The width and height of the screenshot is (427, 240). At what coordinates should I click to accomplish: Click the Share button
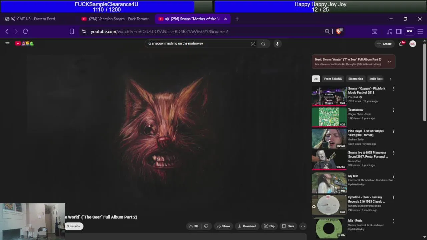pyautogui.click(x=223, y=226)
